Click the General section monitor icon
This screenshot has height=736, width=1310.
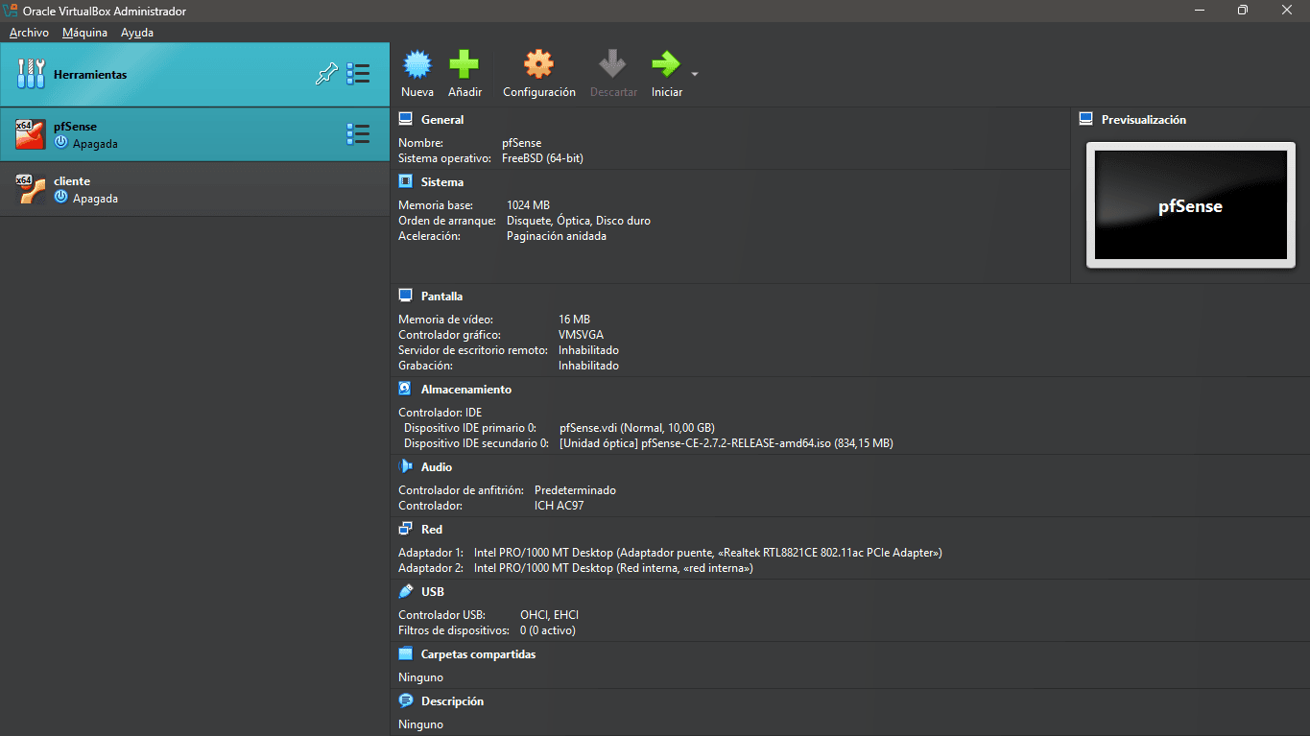[x=405, y=119]
